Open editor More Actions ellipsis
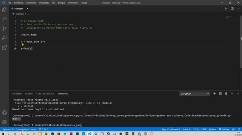The height and width of the screenshot is (136, 242). pos(238,9)
